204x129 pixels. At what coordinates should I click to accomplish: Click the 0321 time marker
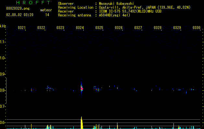(x=22, y=28)
